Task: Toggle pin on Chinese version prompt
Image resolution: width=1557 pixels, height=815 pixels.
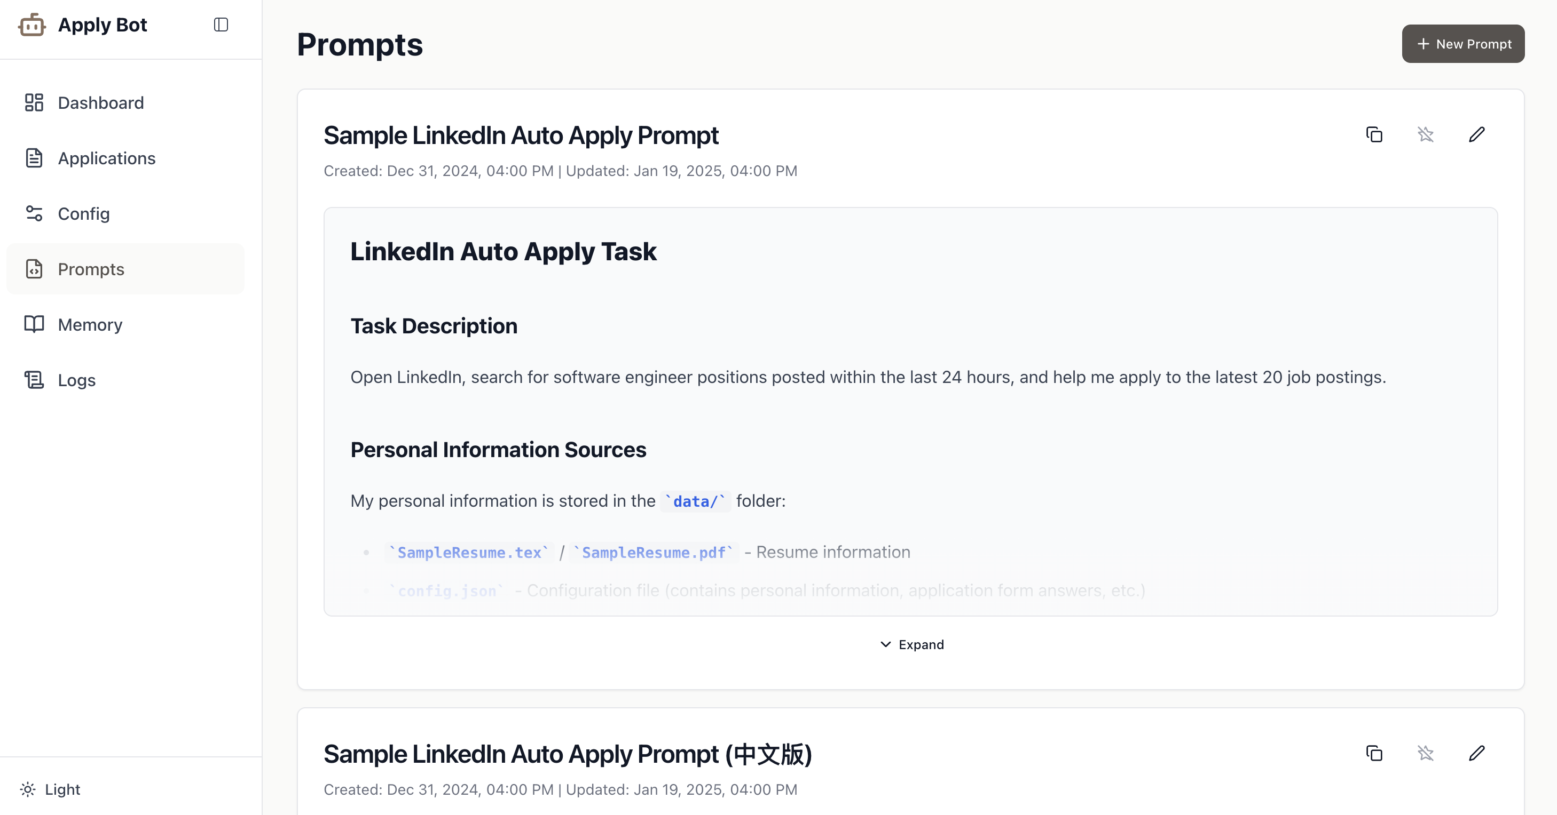Action: point(1425,753)
